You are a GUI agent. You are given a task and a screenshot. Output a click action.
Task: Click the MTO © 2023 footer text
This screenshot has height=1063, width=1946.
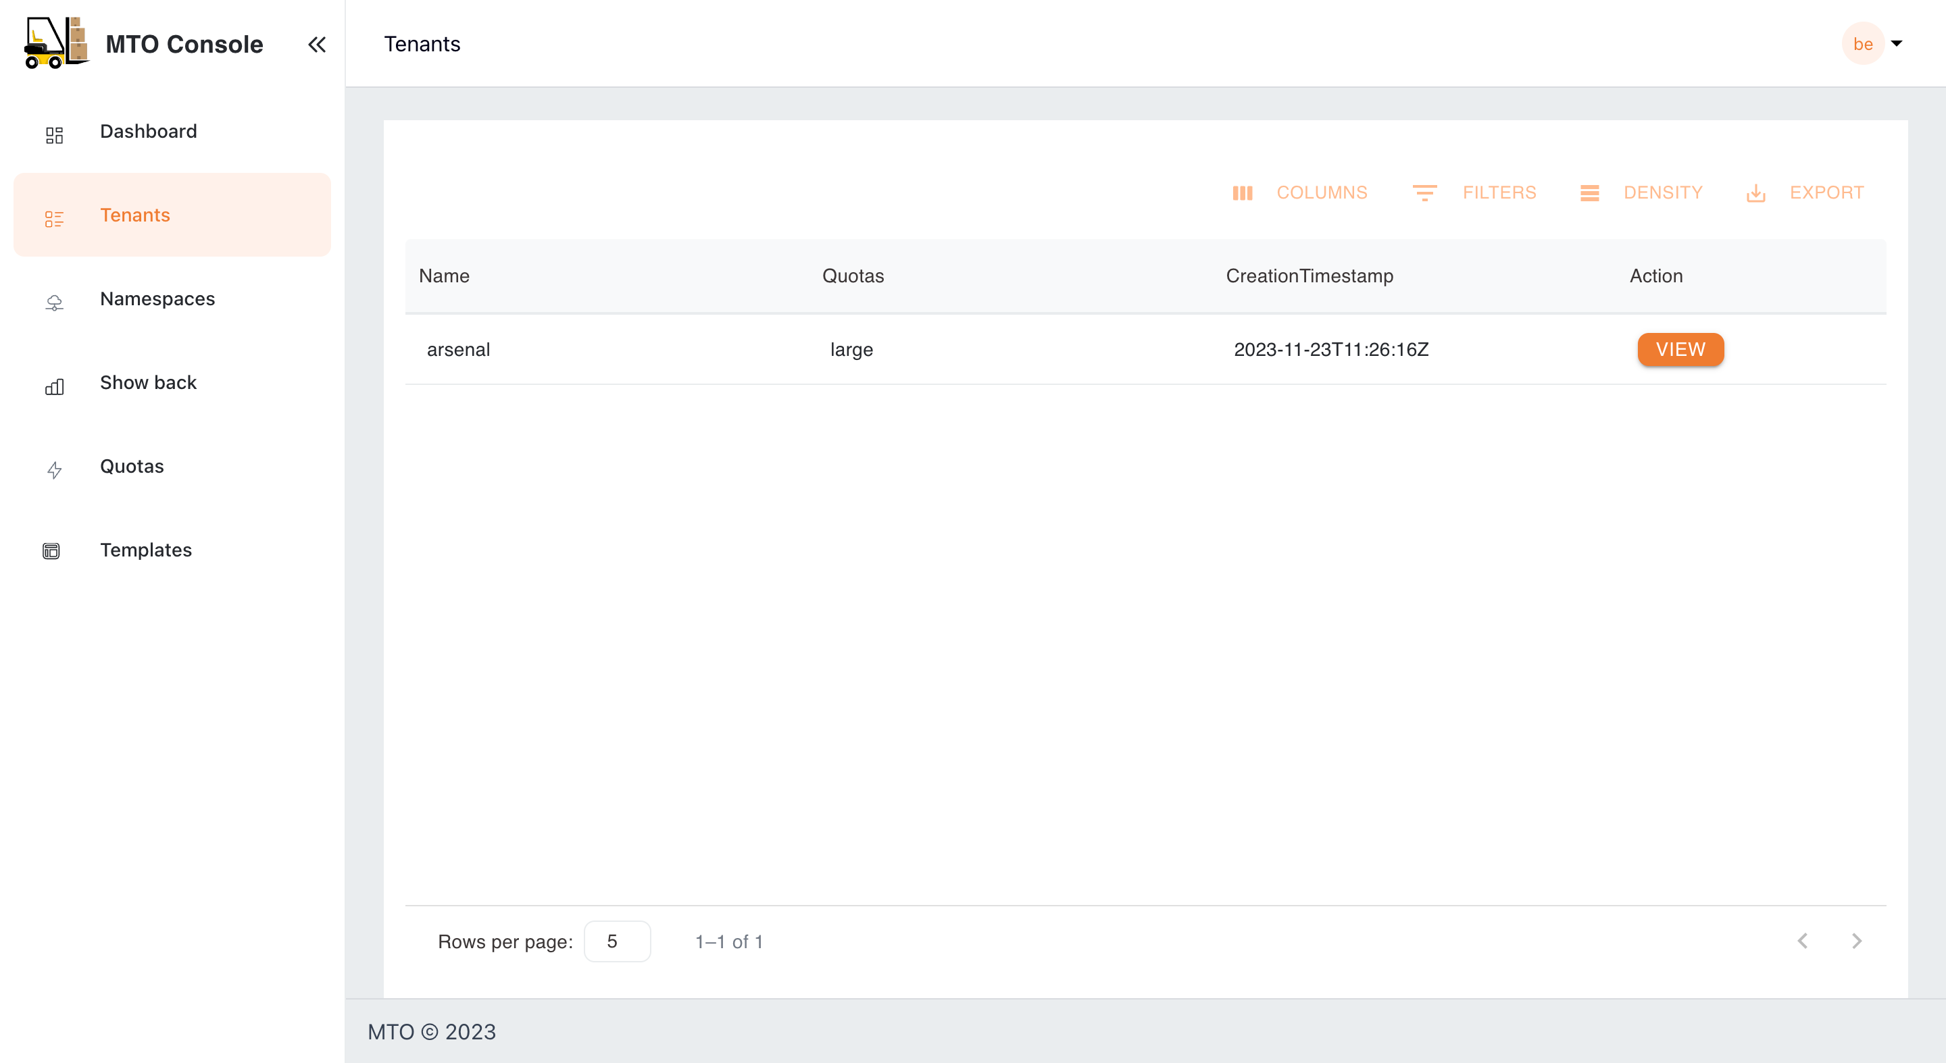431,1032
